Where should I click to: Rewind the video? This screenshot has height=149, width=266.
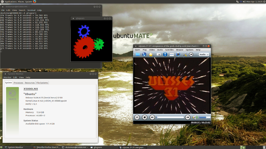[152, 117]
